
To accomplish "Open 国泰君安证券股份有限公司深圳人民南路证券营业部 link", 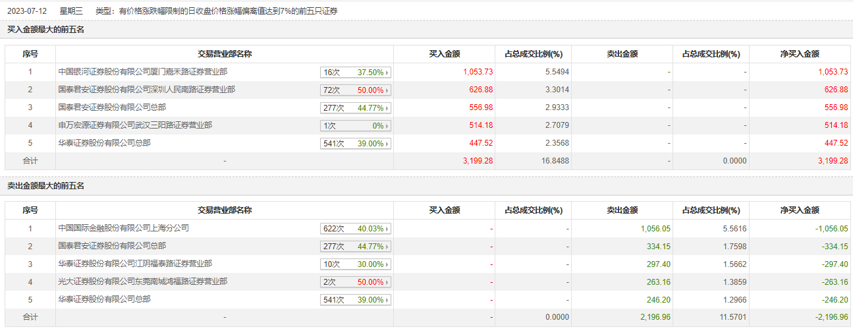I will 146,89.
